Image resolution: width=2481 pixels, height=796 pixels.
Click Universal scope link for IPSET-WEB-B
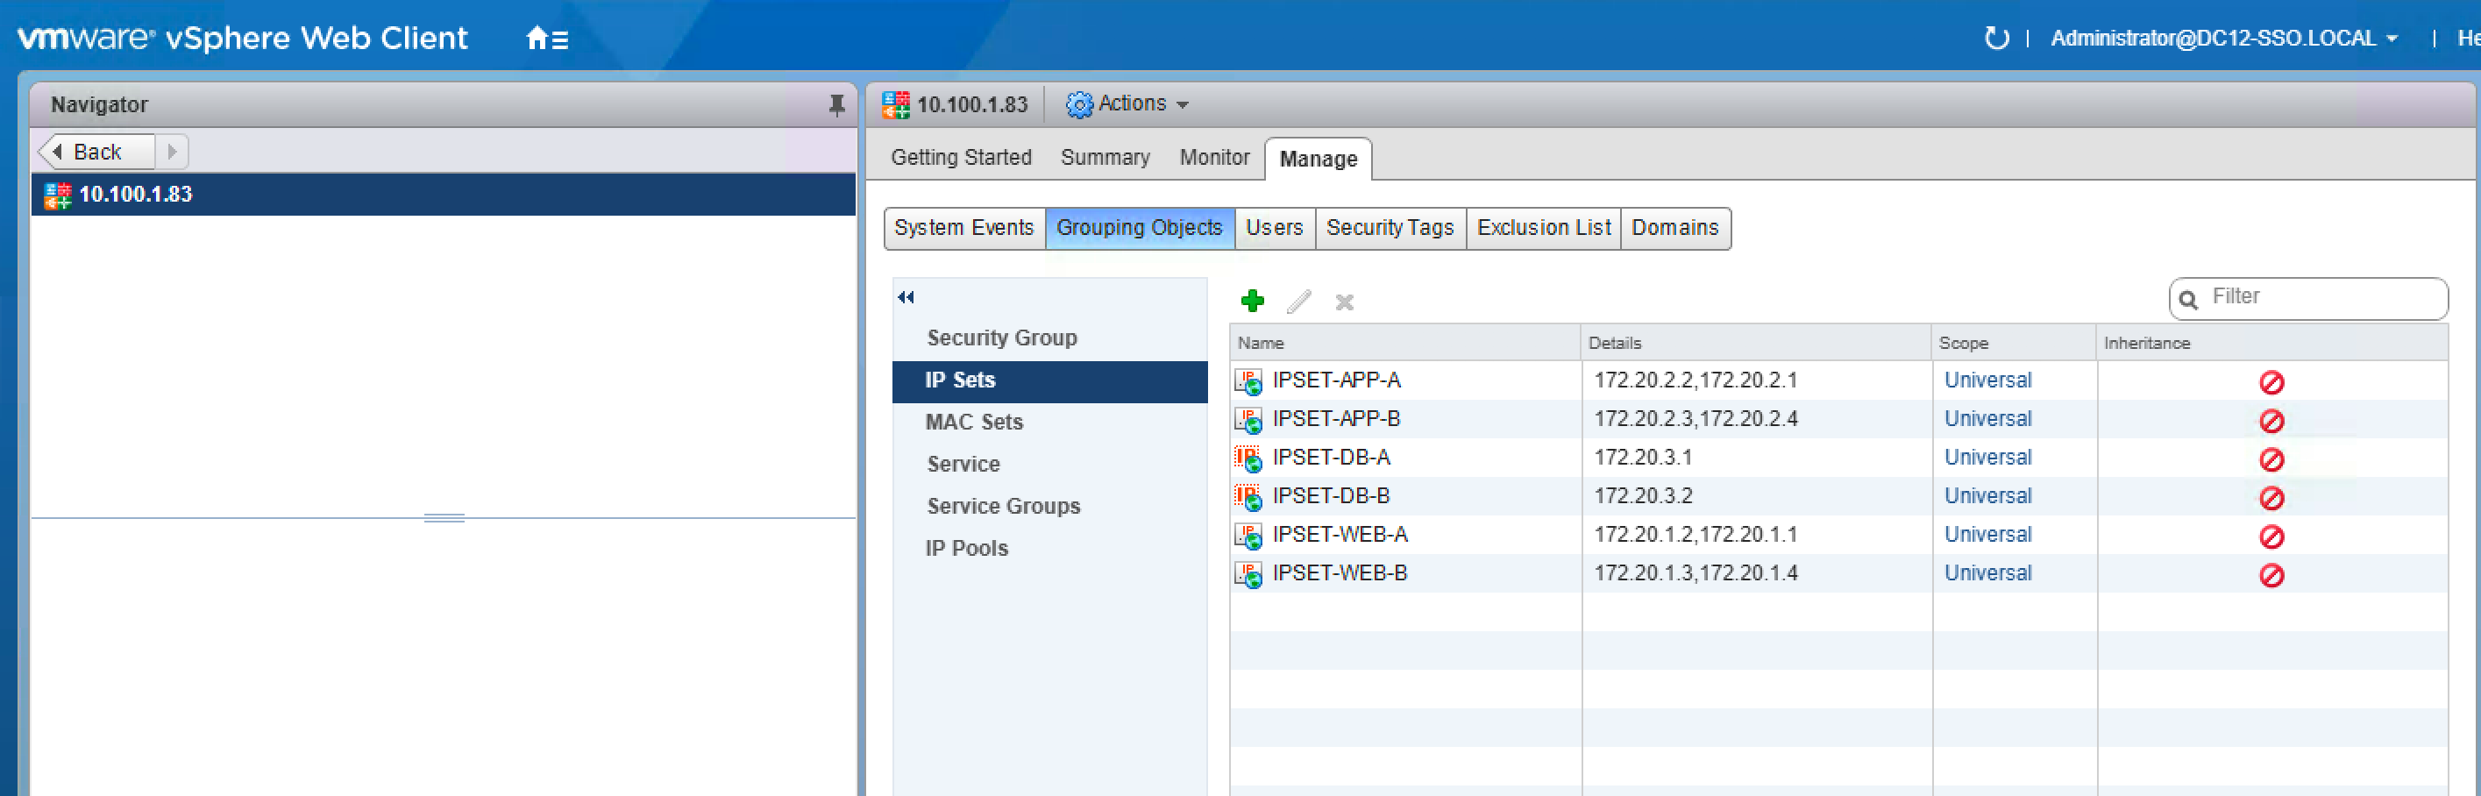pos(1987,573)
